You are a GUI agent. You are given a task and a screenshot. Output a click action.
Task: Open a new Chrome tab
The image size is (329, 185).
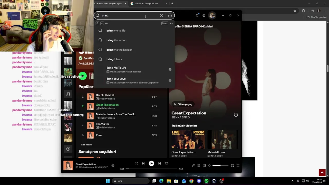pyautogui.click(x=172, y=4)
